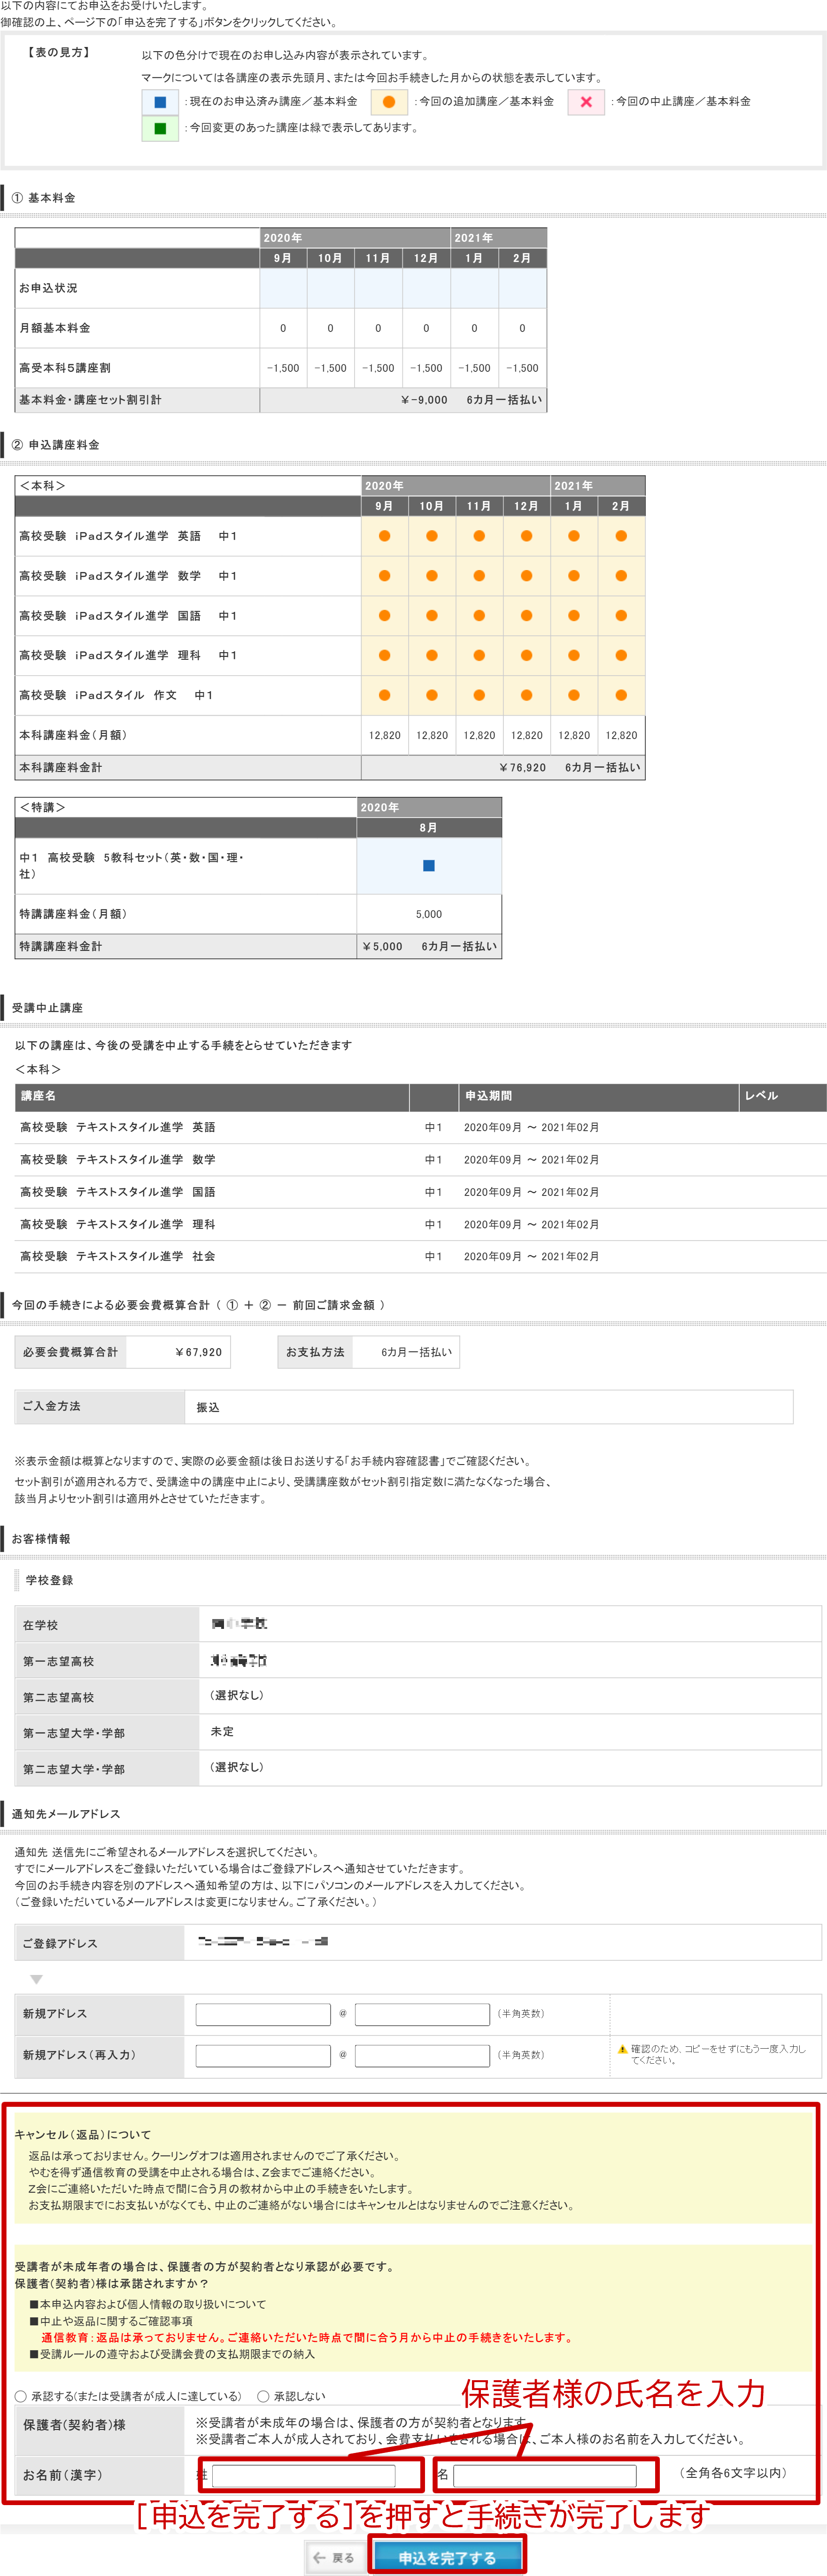The height and width of the screenshot is (2576, 827).
Task: Click the row テキストスタイル進学 数学
Action: pos(420,1159)
